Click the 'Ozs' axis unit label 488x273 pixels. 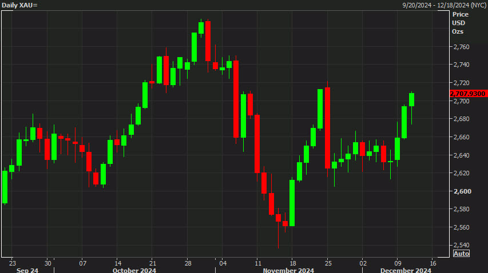click(x=458, y=31)
